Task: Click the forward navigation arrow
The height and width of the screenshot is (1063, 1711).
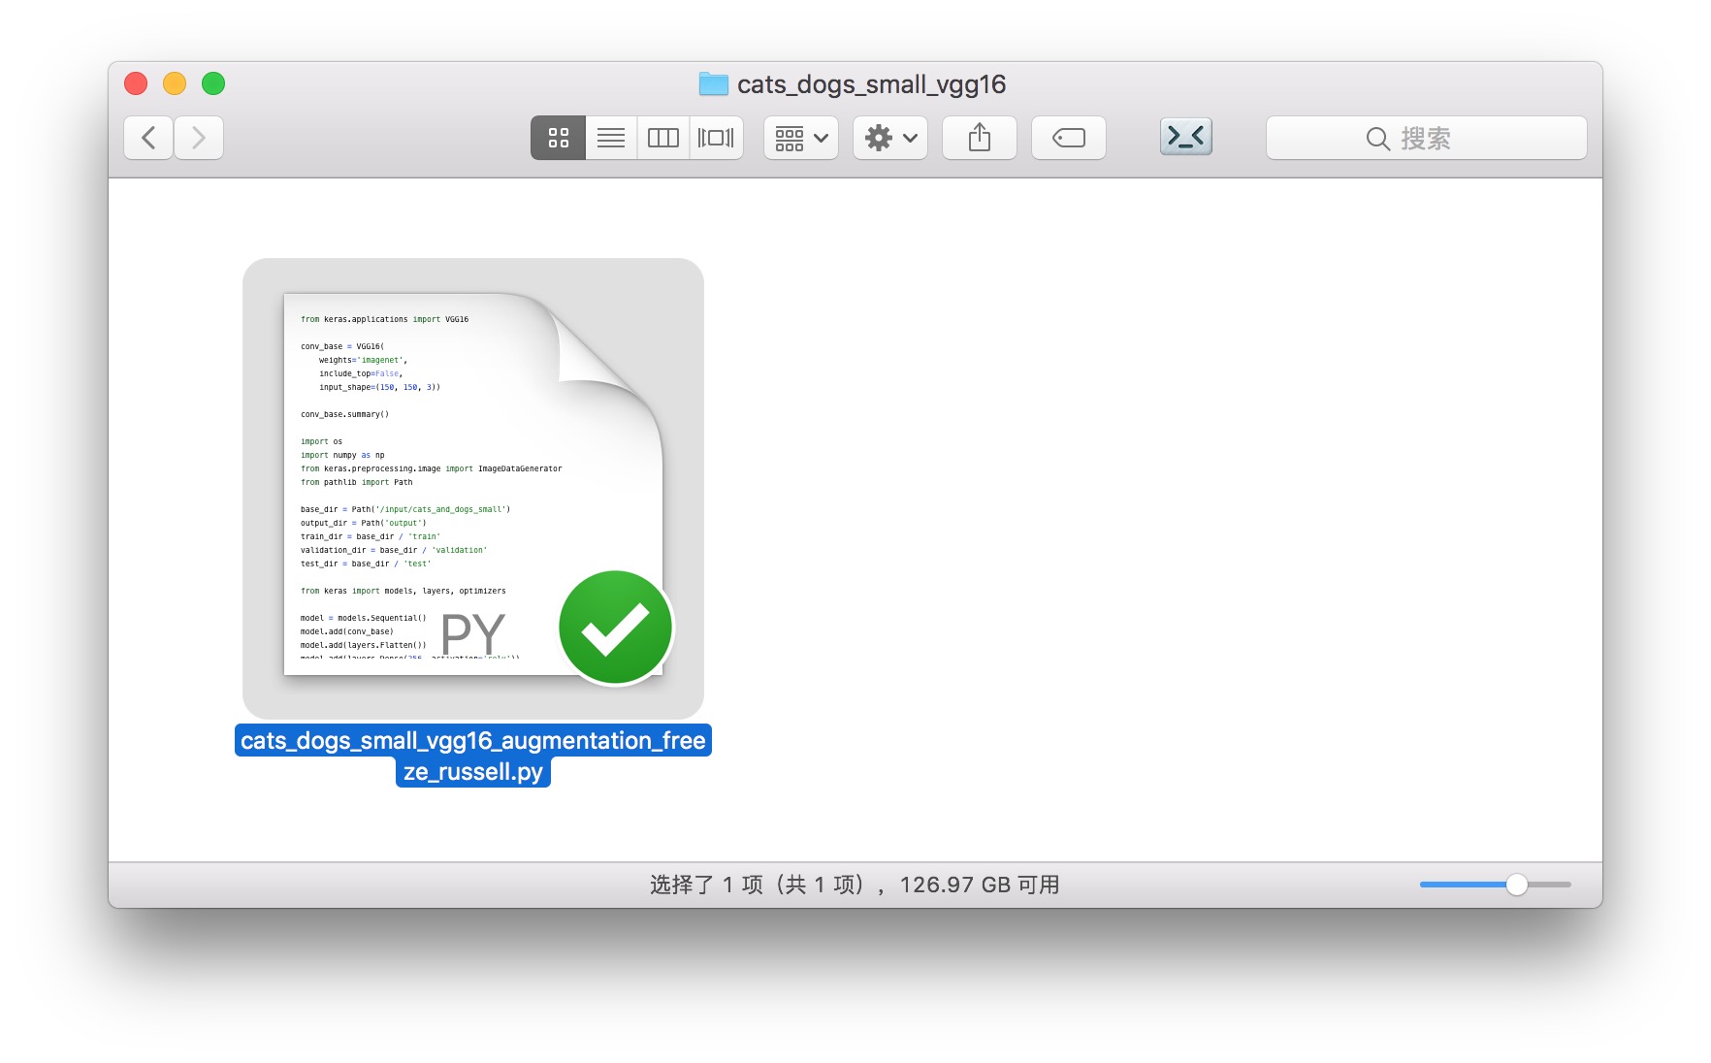Action: pos(199,138)
